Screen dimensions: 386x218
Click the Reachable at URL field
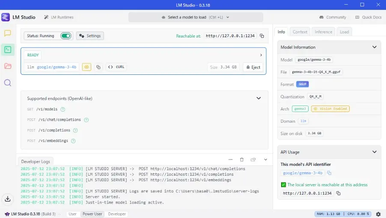(x=230, y=36)
